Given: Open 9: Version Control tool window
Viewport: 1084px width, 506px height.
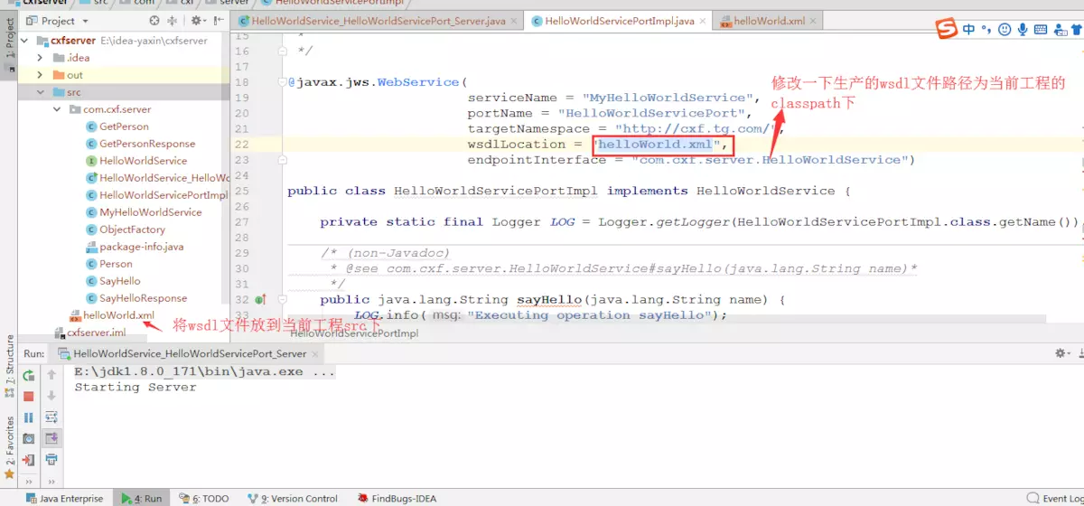Looking at the screenshot, I should point(292,498).
